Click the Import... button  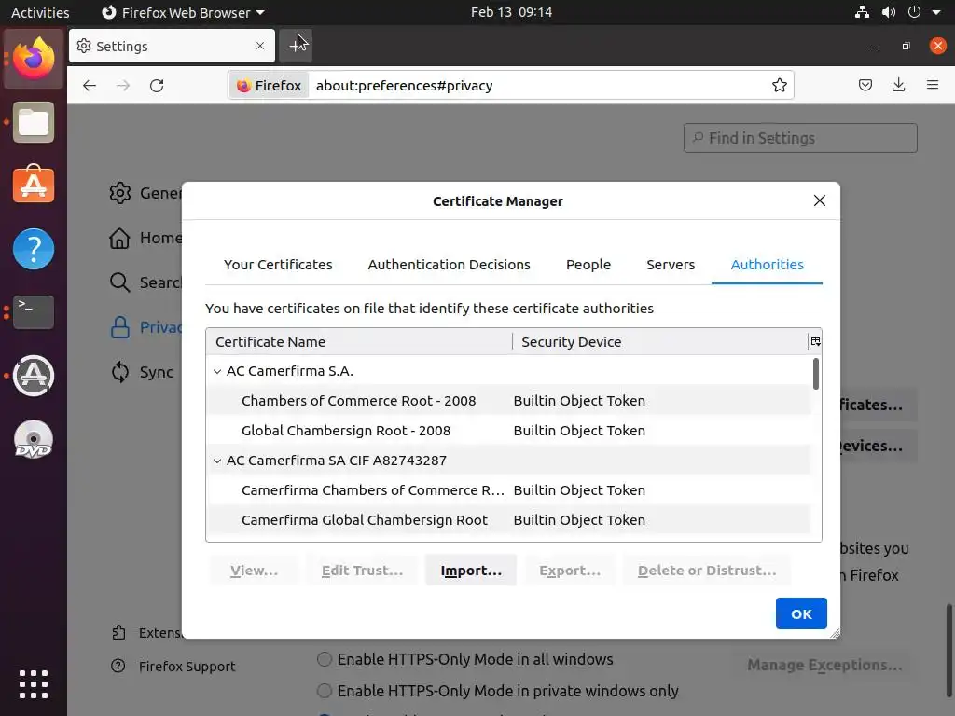[471, 571]
